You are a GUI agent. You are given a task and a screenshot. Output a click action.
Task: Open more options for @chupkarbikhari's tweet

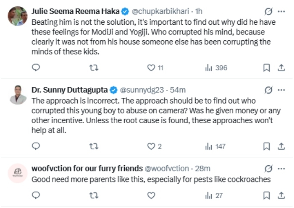coord(281,11)
